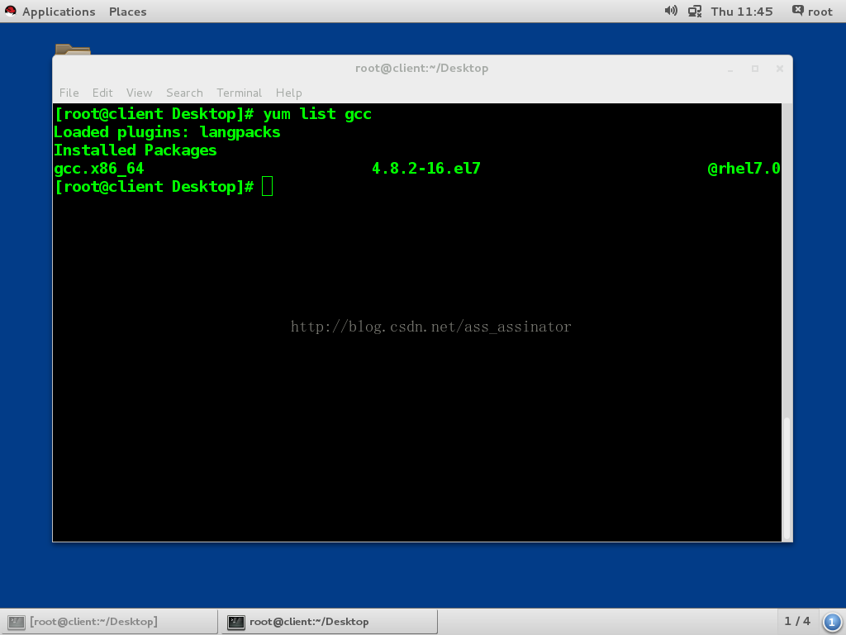
Task: Click the Red Hat logo icon
Action: [x=10, y=11]
